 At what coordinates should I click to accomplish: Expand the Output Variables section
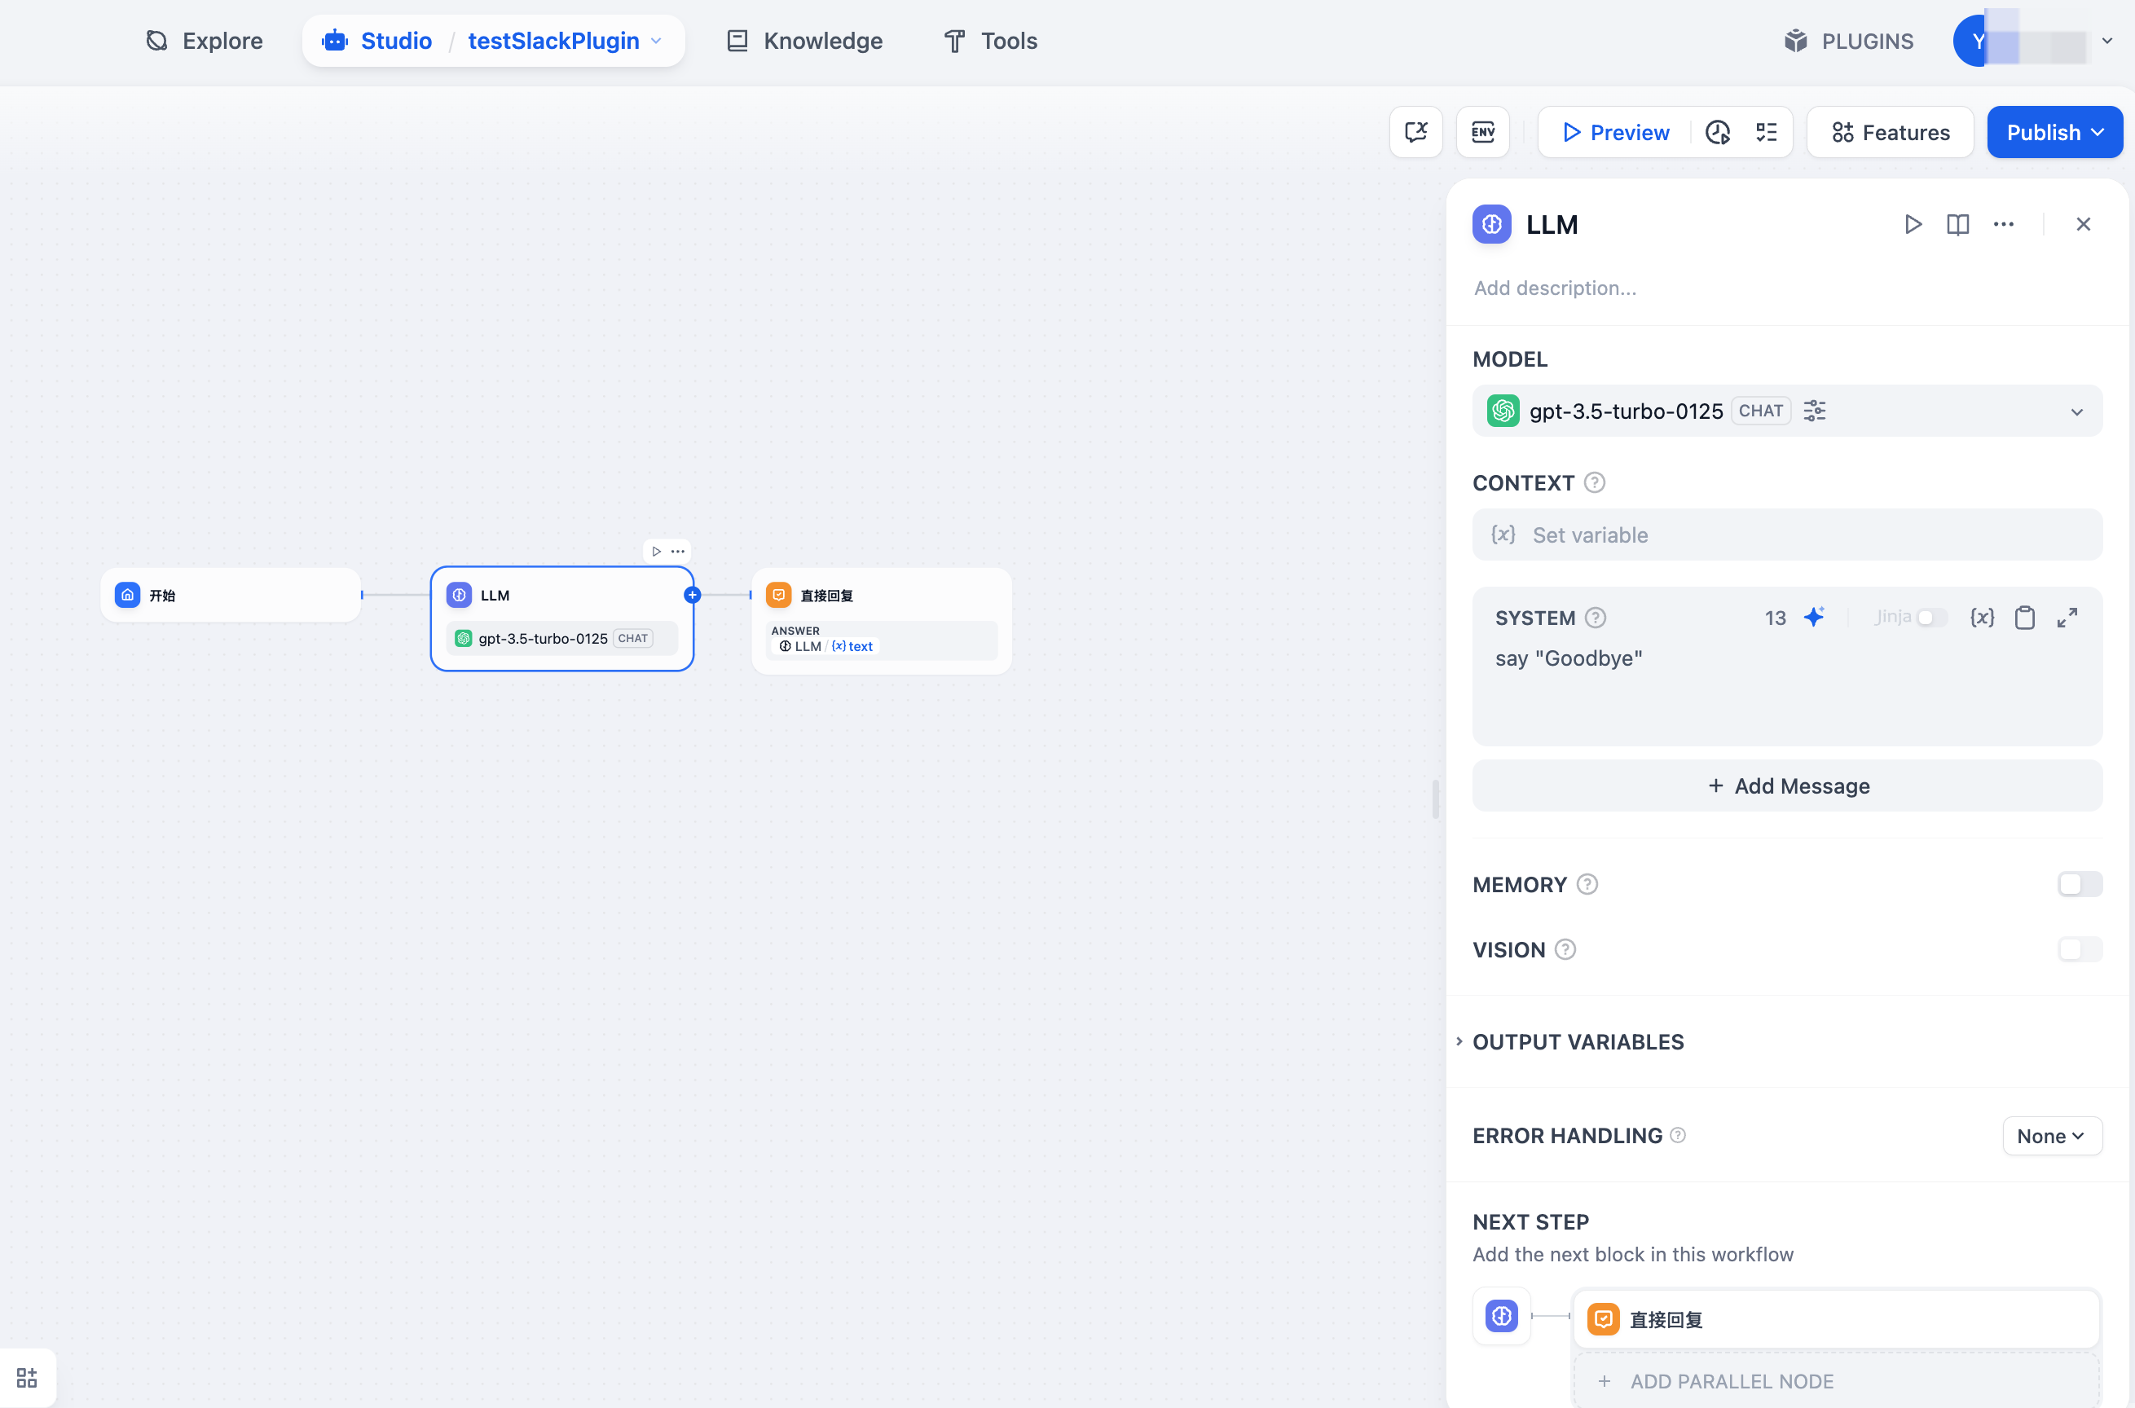tap(1578, 1041)
